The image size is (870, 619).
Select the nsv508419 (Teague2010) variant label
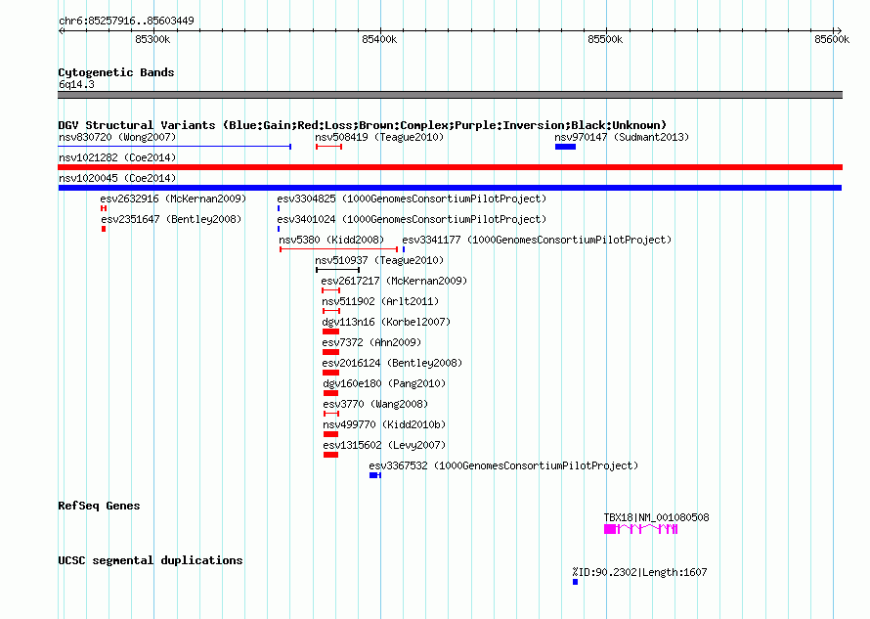(x=379, y=137)
